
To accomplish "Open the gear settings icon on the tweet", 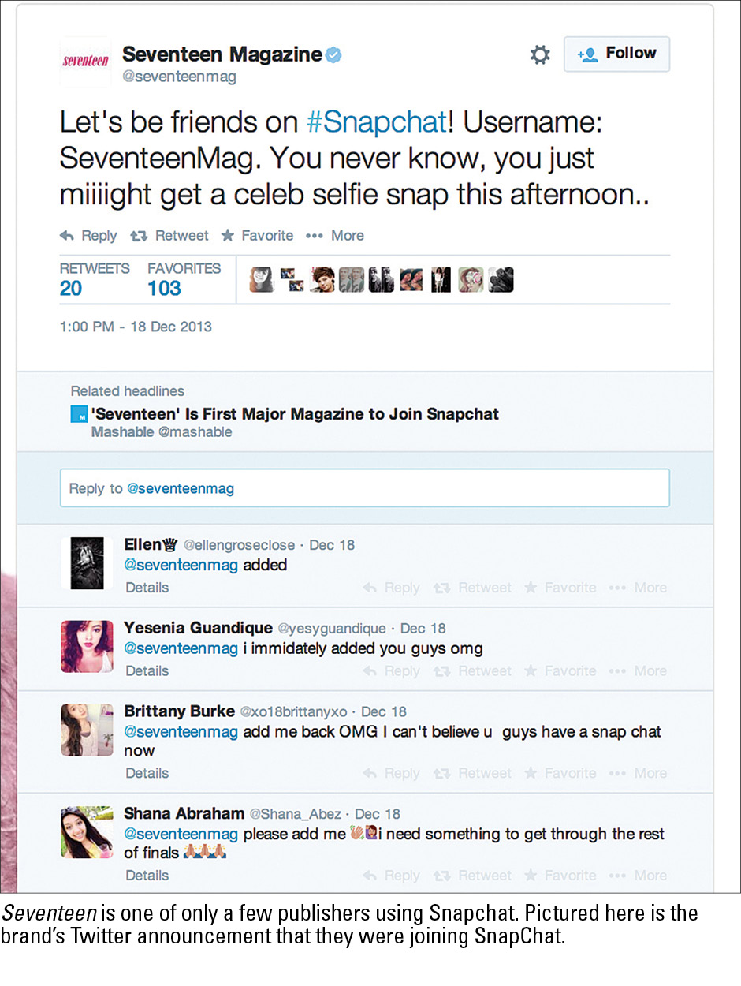I will (540, 54).
